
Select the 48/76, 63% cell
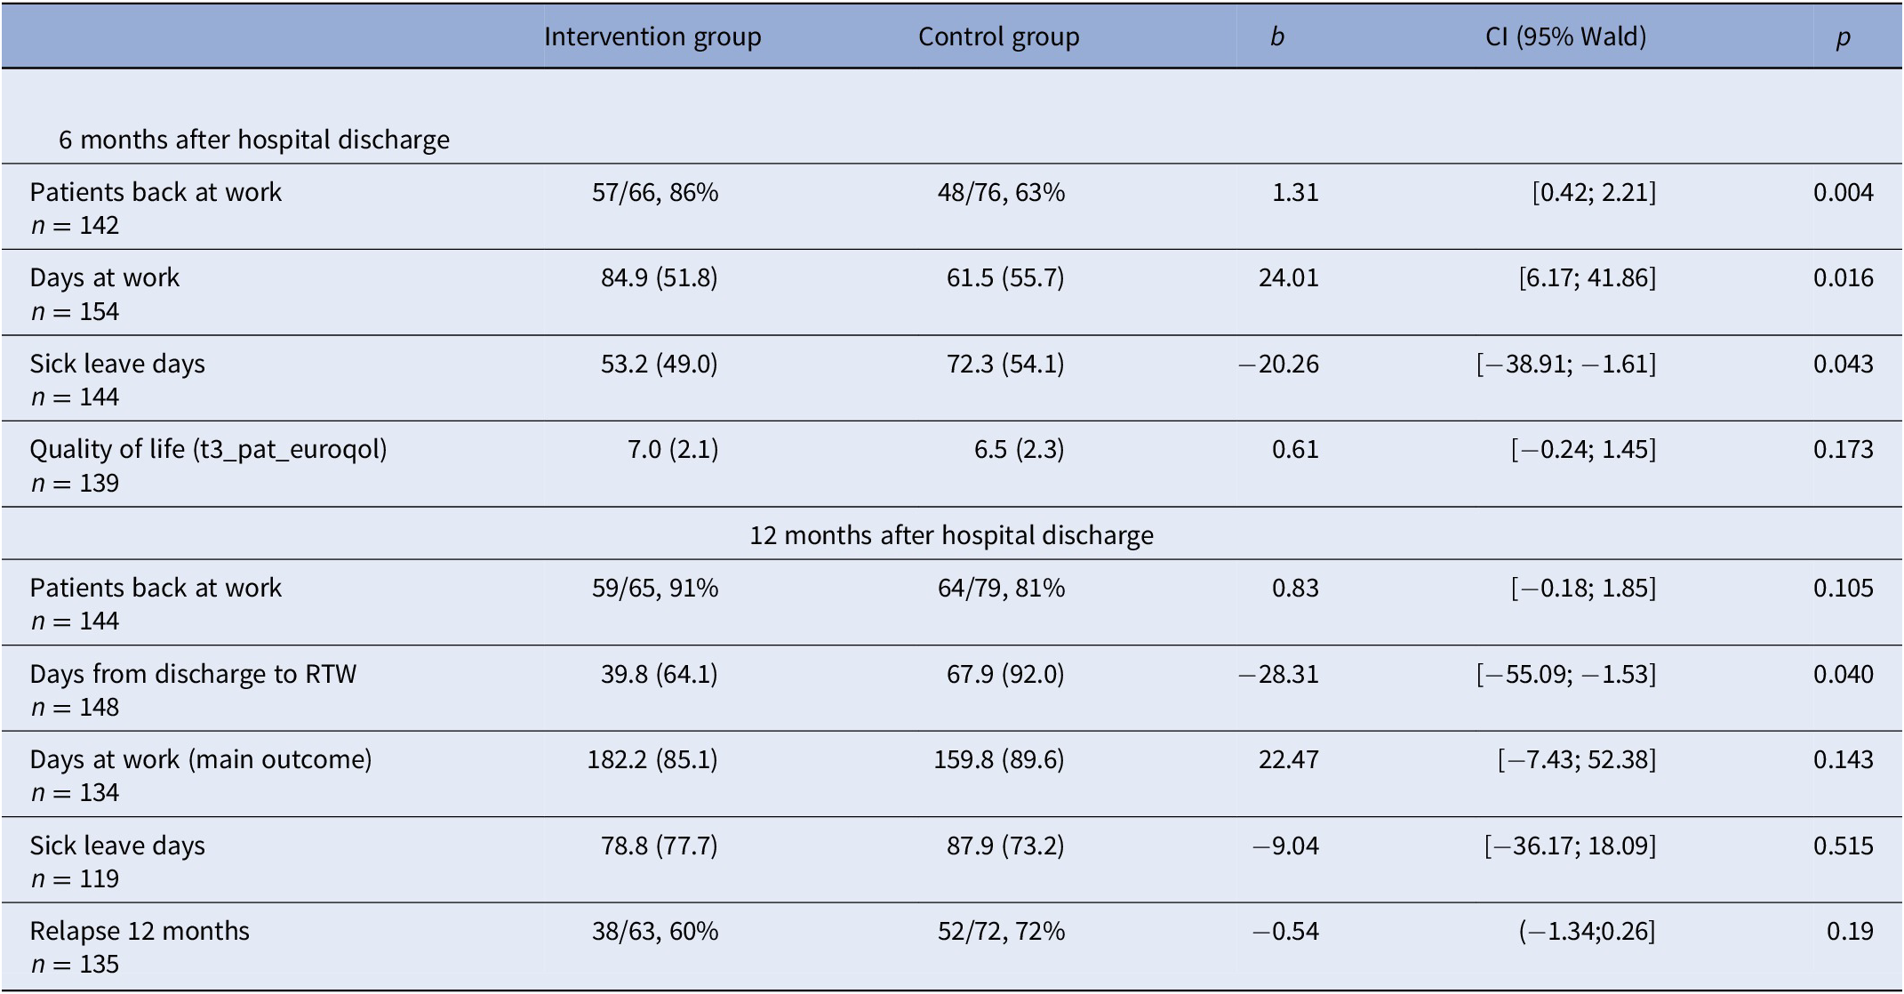pyautogui.click(x=1001, y=192)
